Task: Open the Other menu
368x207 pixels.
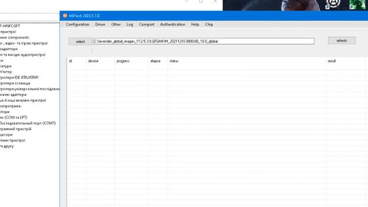Action: (x=116, y=24)
